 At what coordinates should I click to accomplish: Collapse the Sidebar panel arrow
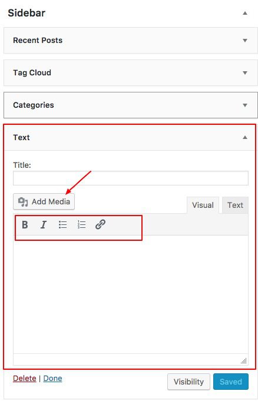(245, 13)
